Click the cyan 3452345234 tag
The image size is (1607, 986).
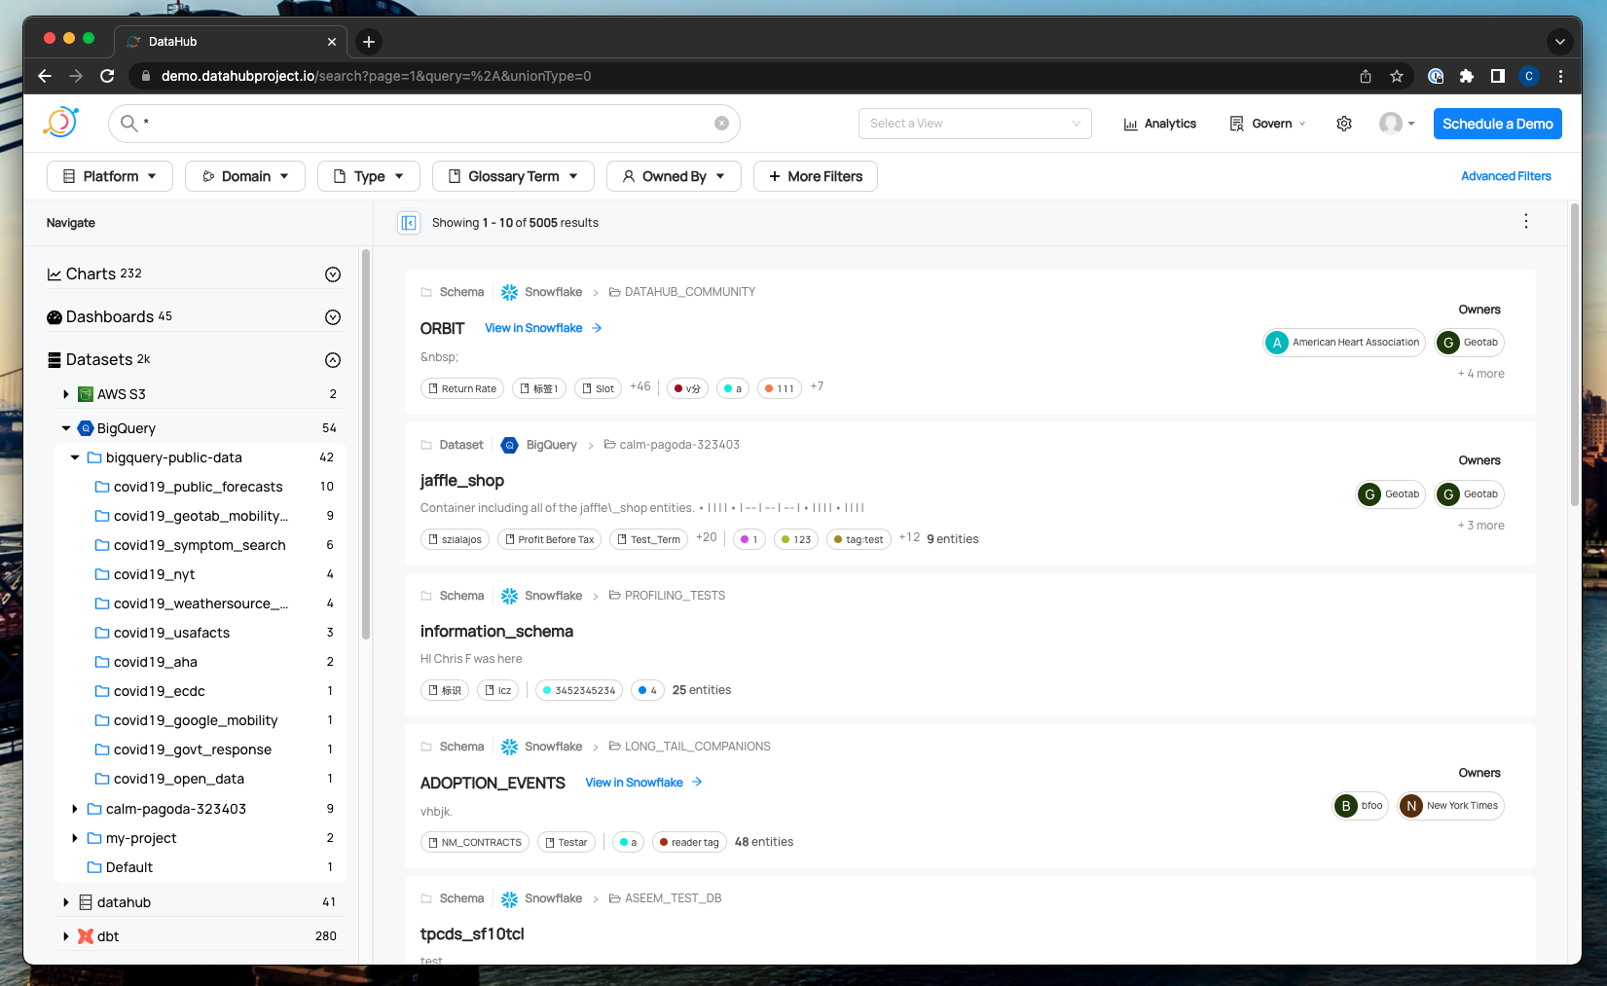click(579, 690)
